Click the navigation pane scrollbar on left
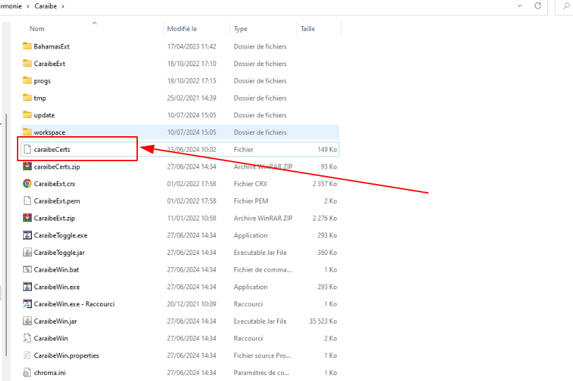This screenshot has height=381, width=573. pos(6,235)
